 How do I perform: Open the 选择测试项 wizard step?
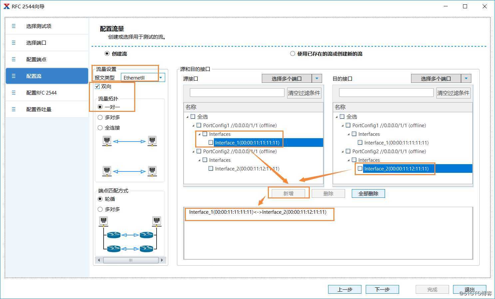click(x=47, y=26)
